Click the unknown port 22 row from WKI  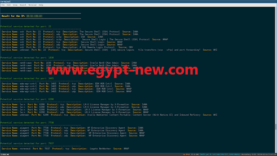[110, 50]
